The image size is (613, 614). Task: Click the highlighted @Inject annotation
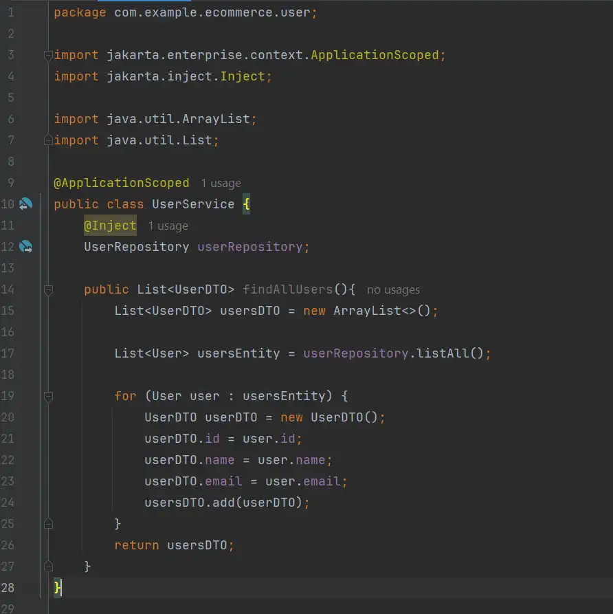pyautogui.click(x=110, y=226)
